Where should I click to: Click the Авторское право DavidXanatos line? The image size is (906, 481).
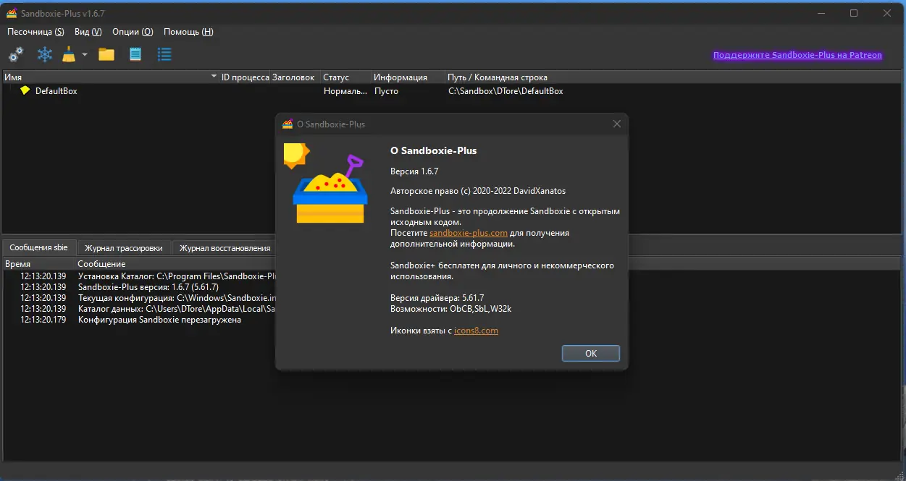(x=478, y=191)
